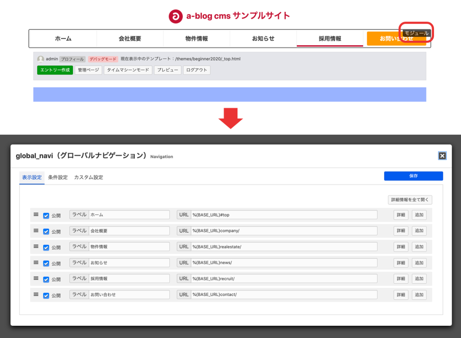Screen dimensions: 461x338
Task: Toggle 公開 checkbox for 物件情報 row
Action: (x=46, y=247)
